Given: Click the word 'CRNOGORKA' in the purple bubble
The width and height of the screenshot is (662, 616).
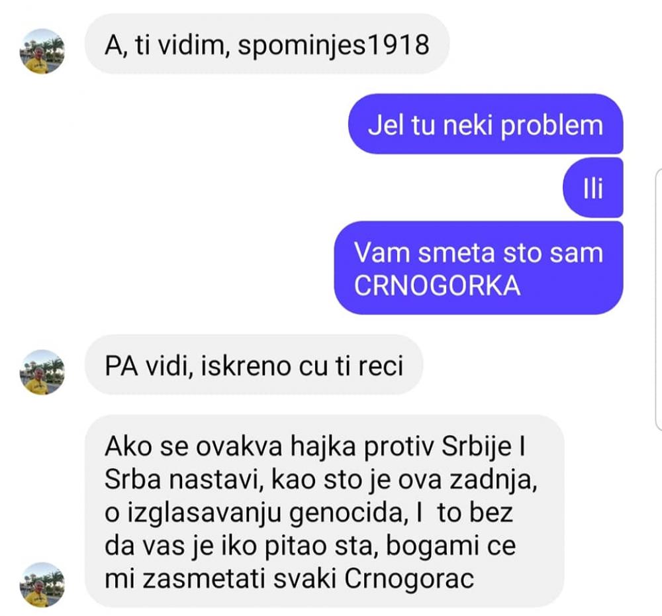Looking at the screenshot, I should (437, 285).
